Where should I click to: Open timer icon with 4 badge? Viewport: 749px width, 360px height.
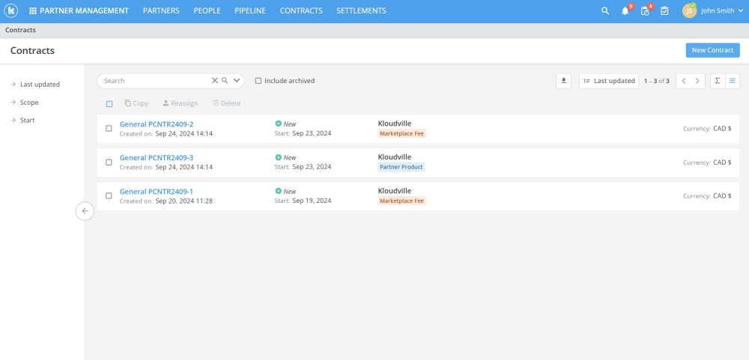(645, 10)
